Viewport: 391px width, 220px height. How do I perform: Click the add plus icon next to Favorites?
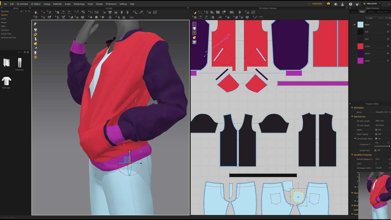[x=26, y=11]
